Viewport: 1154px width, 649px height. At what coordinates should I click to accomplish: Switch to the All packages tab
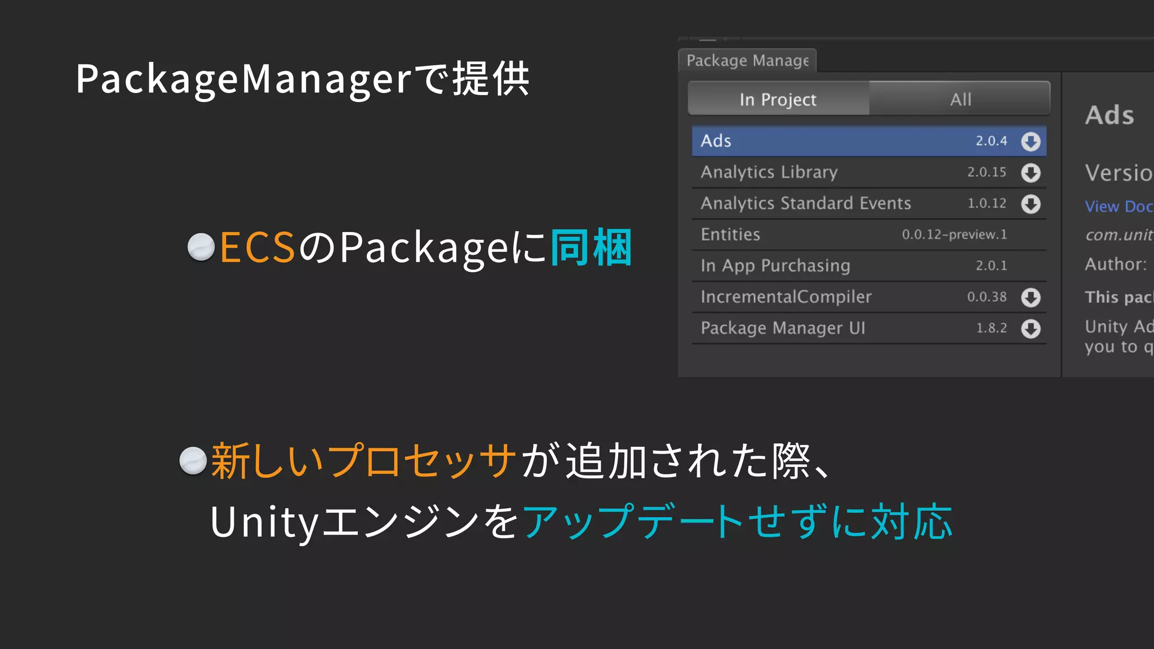[960, 99]
